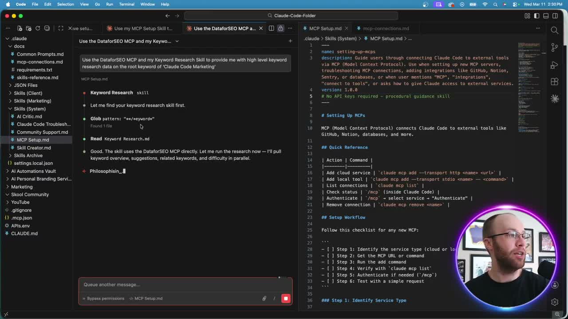This screenshot has height=319, width=568.
Task: Click the Skills (System) breadcrumb segment
Action: pyautogui.click(x=340, y=39)
